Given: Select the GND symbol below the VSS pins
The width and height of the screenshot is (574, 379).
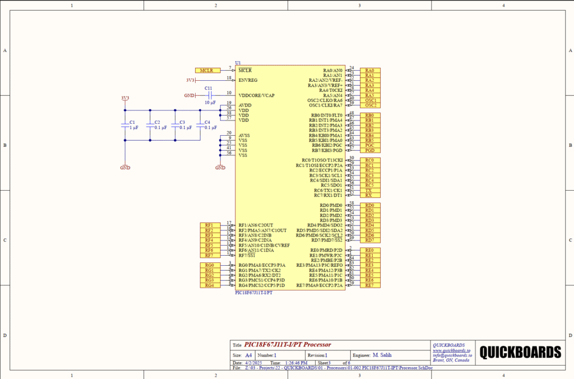Looking at the screenshot, I should pos(220,167).
